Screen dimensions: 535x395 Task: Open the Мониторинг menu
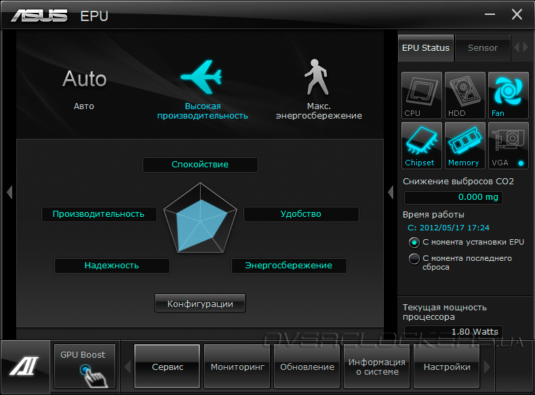pos(237,367)
